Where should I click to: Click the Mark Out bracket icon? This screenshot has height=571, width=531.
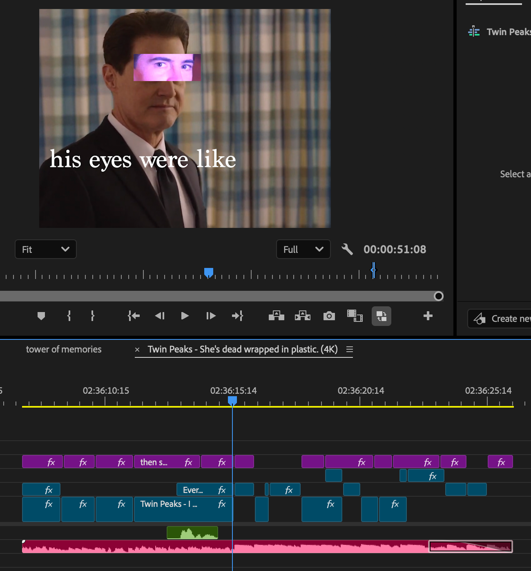[93, 316]
